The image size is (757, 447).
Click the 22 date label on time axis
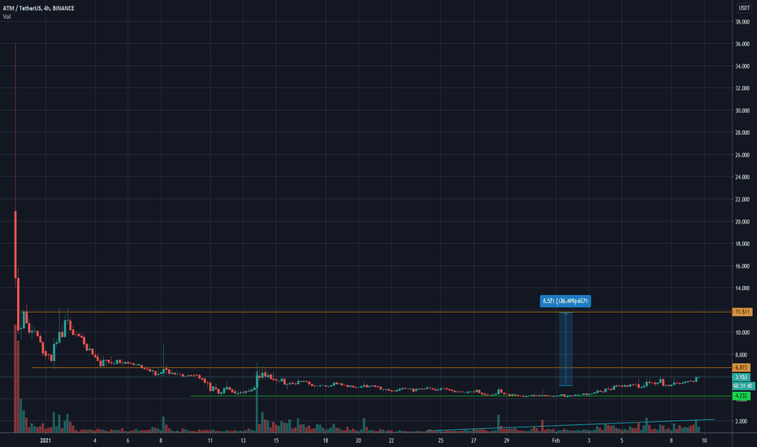pos(391,440)
